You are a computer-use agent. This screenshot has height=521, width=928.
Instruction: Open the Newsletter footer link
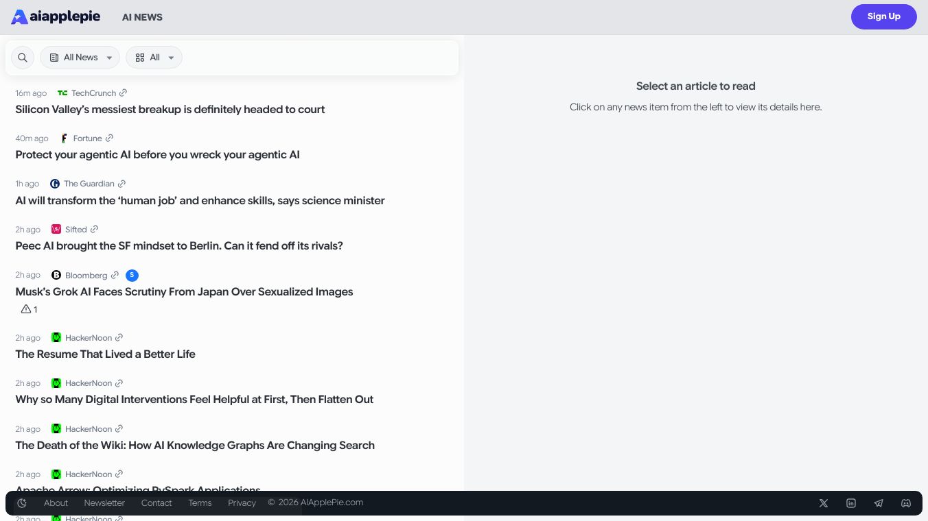[x=104, y=503]
